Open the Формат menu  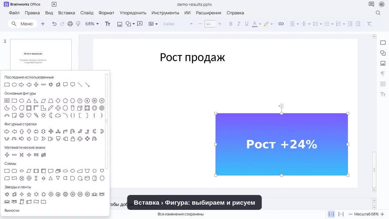[106, 13]
